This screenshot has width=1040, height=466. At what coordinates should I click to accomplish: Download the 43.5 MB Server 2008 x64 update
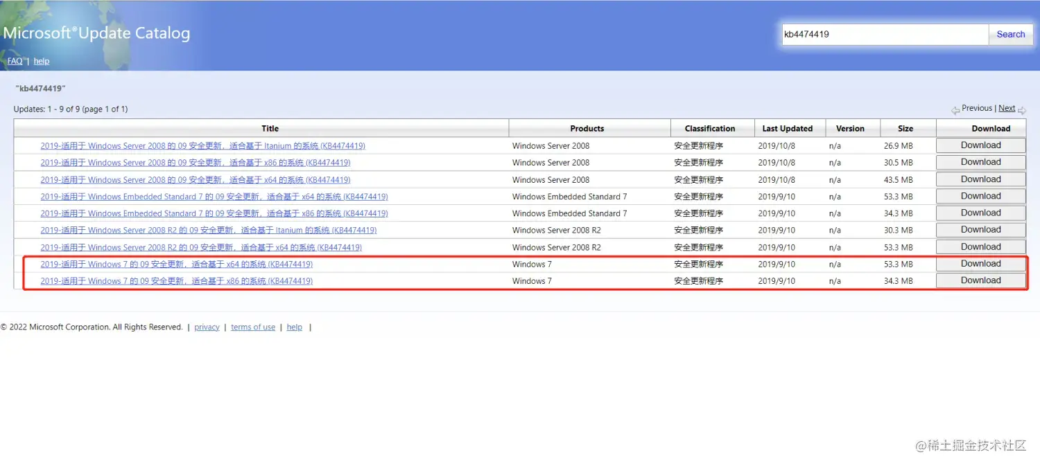980,179
